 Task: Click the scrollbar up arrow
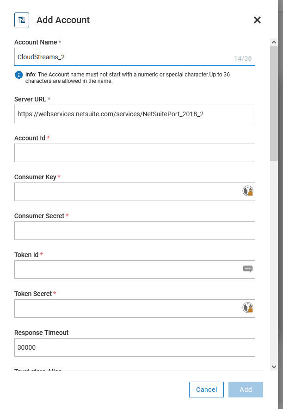click(x=274, y=42)
